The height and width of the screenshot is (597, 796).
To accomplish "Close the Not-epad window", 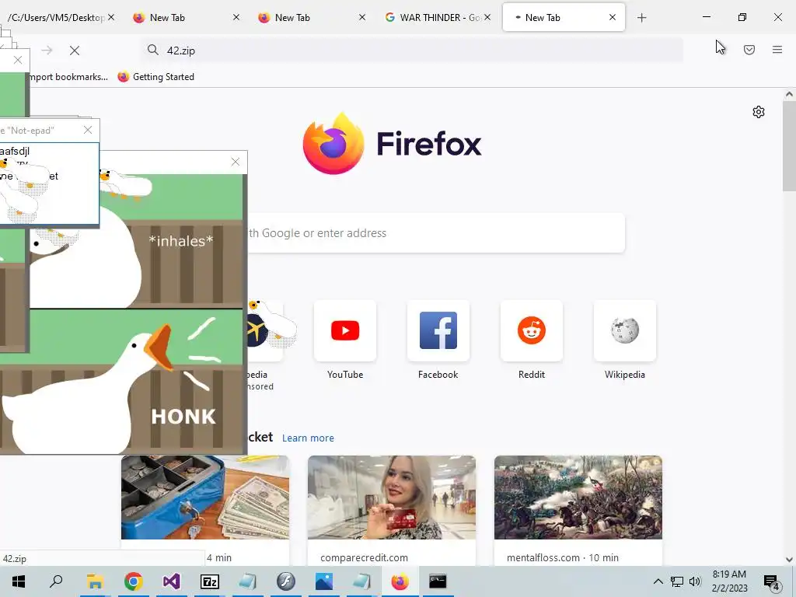I will tap(88, 130).
